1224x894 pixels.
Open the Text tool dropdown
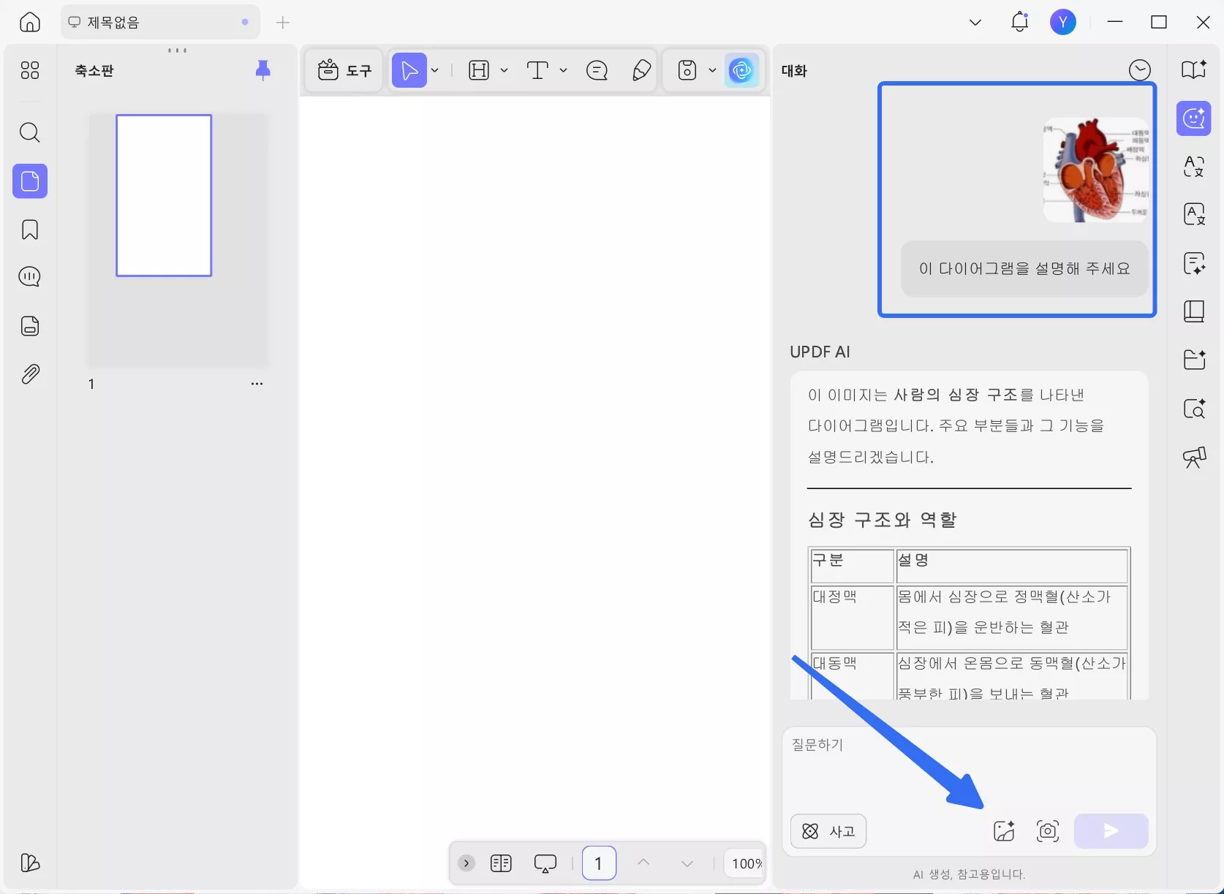[563, 70]
